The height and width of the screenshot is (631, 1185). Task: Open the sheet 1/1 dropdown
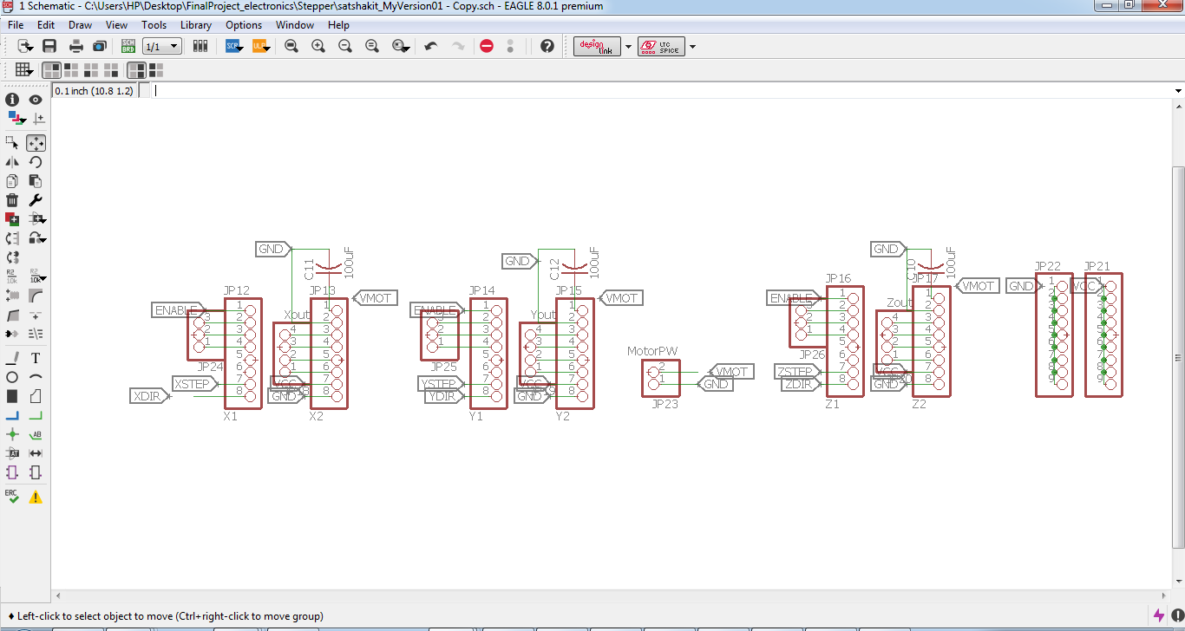[x=161, y=46]
